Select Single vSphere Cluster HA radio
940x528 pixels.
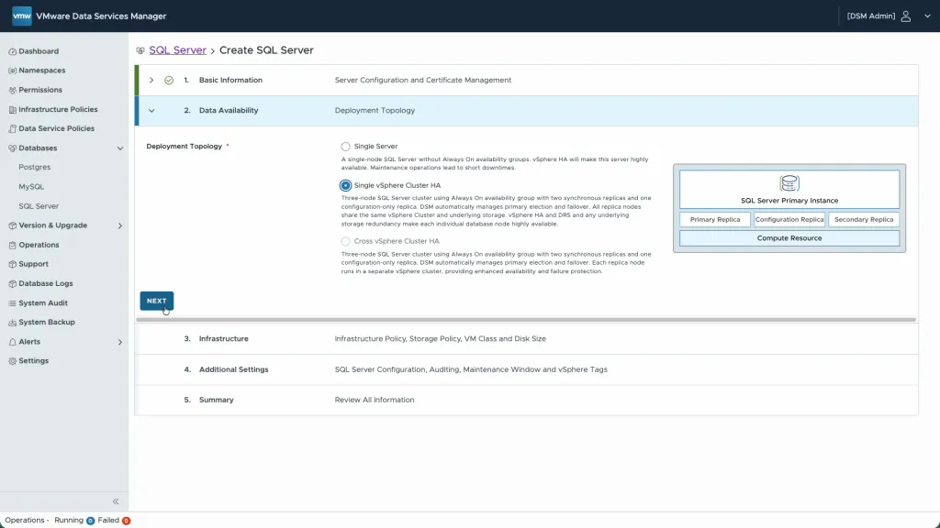click(x=345, y=185)
